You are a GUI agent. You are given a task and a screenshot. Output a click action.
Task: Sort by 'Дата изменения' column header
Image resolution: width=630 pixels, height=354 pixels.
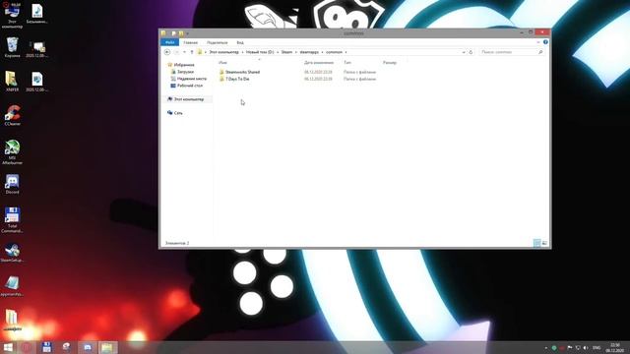tap(319, 63)
